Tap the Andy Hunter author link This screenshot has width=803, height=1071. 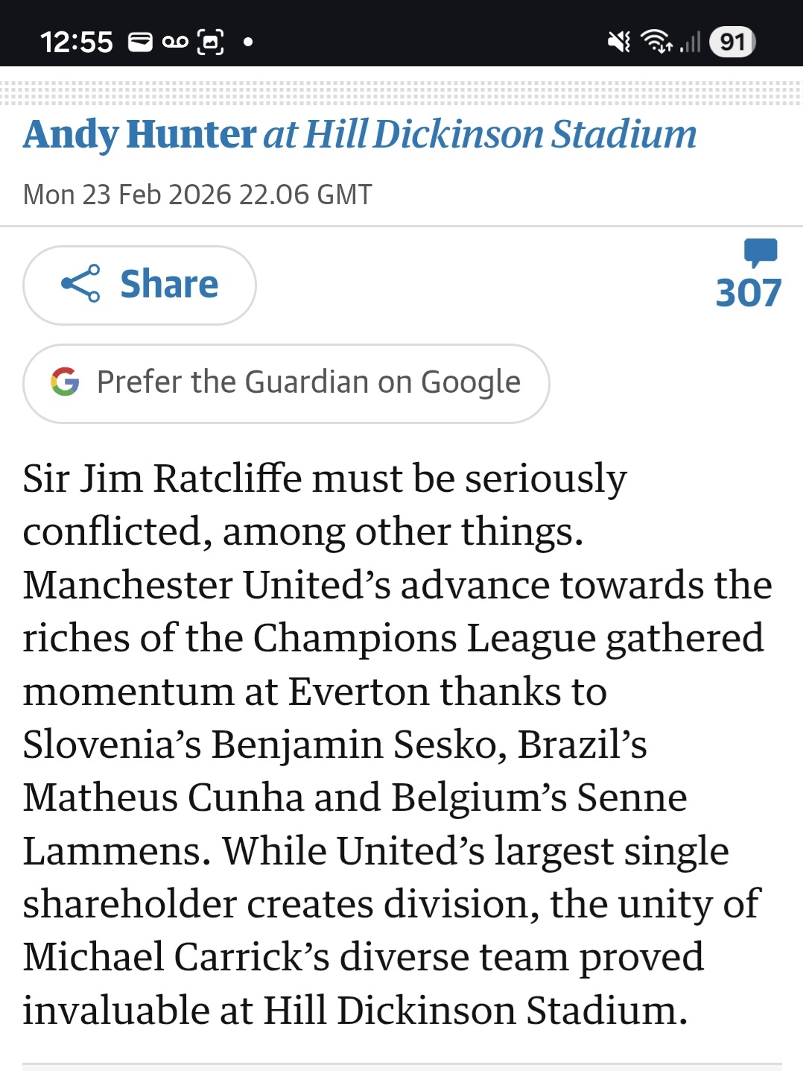point(139,135)
